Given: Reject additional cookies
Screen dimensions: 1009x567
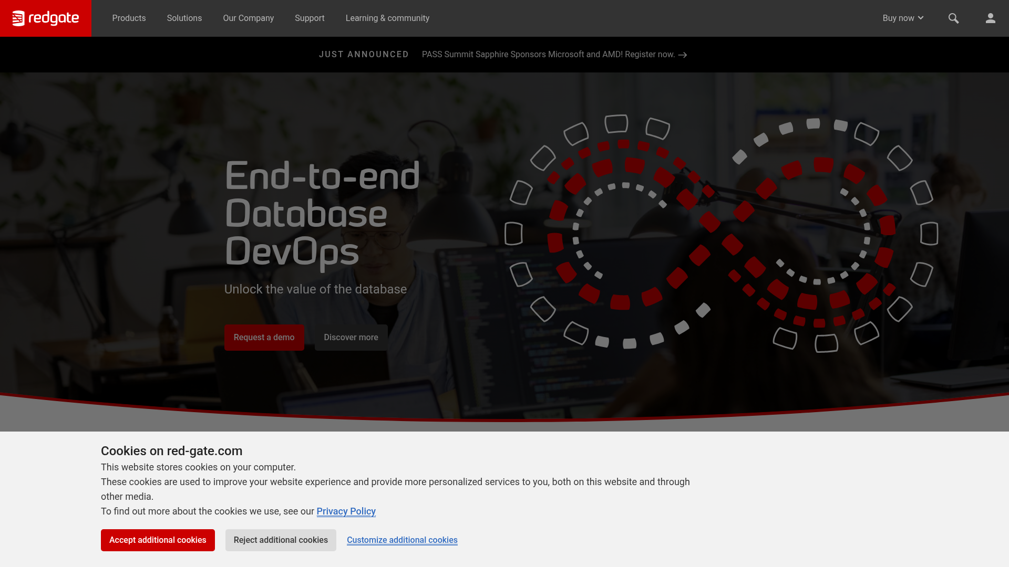Looking at the screenshot, I should (x=281, y=540).
